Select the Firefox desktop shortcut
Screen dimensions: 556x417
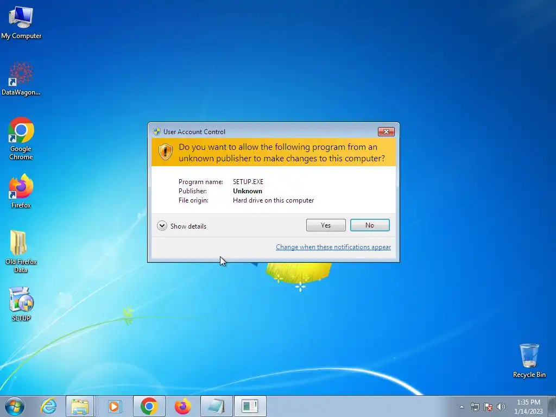coord(21,191)
